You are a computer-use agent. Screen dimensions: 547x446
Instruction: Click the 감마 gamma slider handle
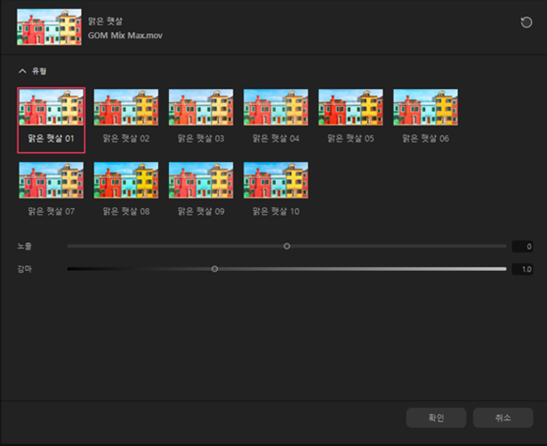tap(214, 269)
